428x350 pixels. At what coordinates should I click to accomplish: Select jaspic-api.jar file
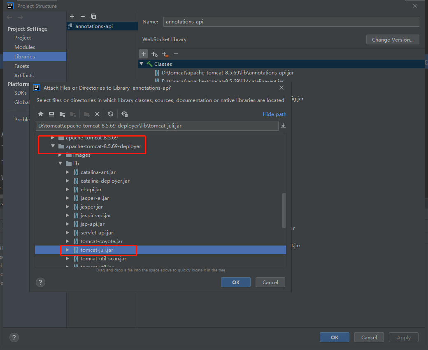(95, 216)
